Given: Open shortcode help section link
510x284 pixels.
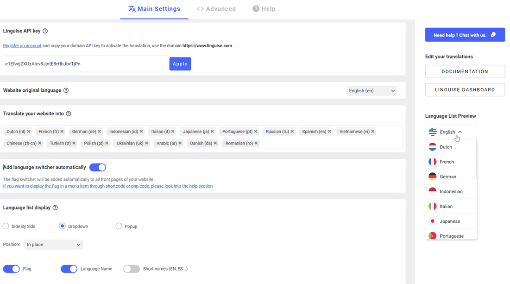Looking at the screenshot, I should click(107, 186).
